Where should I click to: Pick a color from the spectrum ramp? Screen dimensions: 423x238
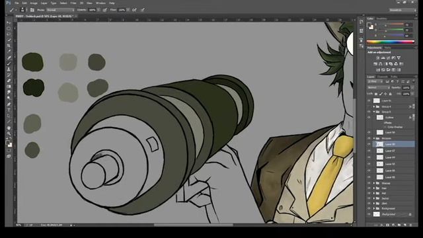[x=391, y=42]
